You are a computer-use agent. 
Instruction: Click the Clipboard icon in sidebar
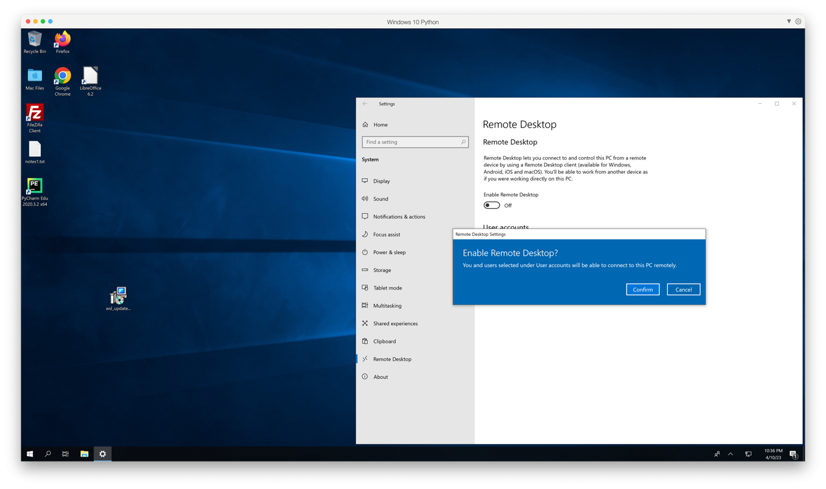pos(365,341)
